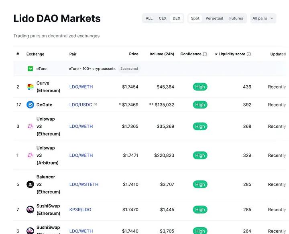Screen dimensions: 289x234
Task: Sort by the Updated column header
Action: point(278,54)
